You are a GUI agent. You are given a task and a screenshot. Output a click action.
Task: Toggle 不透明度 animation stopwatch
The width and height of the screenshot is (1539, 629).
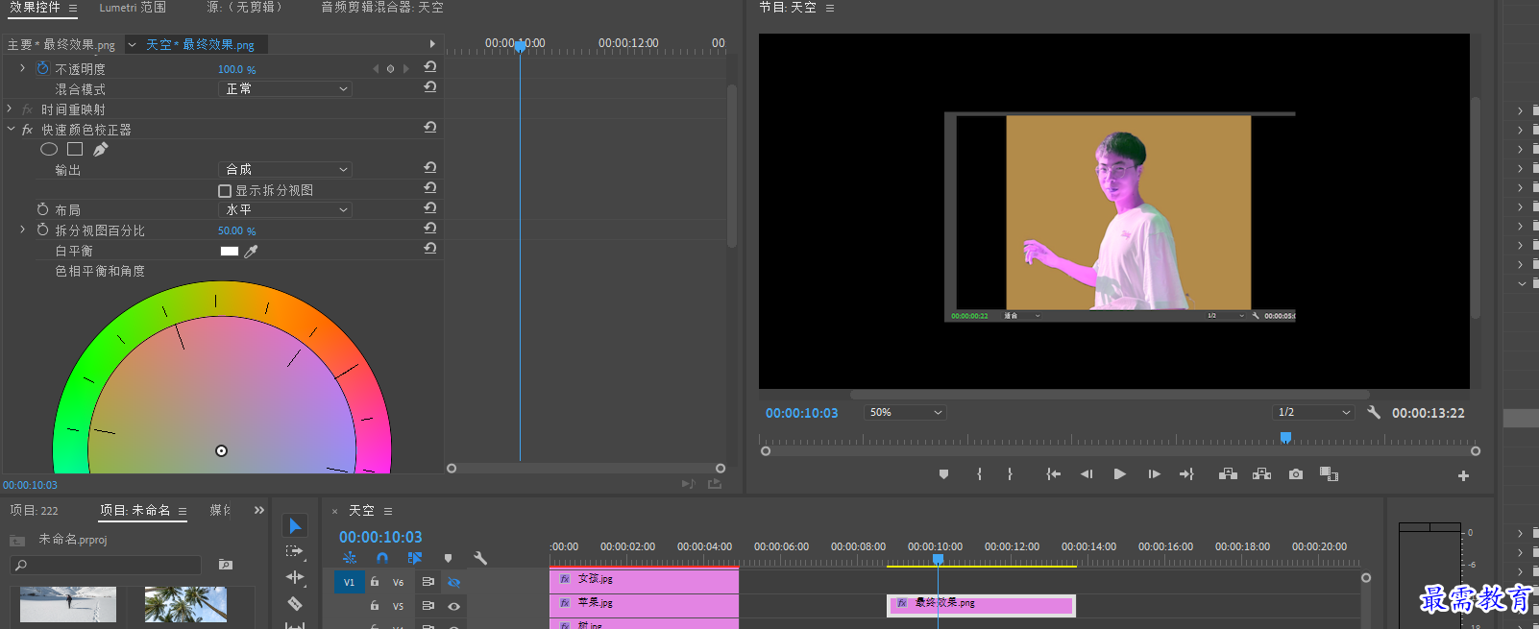pyautogui.click(x=42, y=68)
